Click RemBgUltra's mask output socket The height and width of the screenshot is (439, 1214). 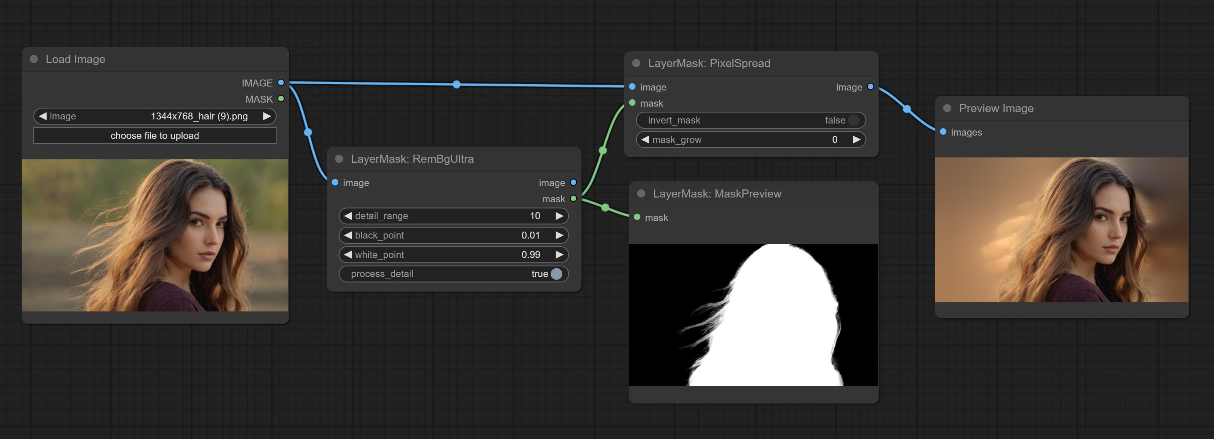[x=574, y=199]
